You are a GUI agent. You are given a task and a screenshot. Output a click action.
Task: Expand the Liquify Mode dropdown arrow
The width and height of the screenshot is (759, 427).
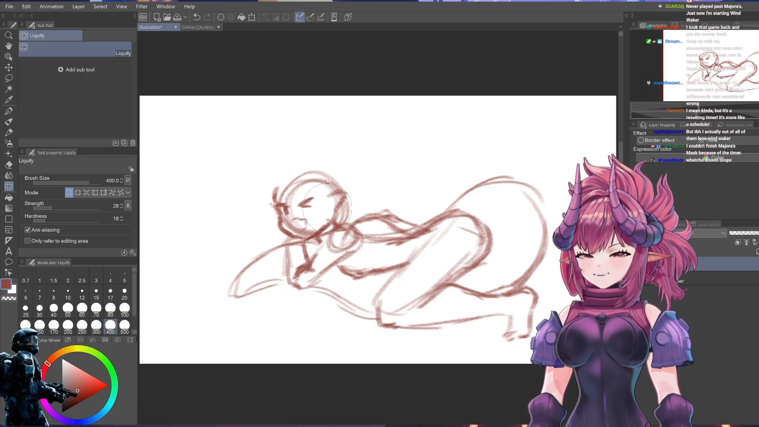click(128, 193)
